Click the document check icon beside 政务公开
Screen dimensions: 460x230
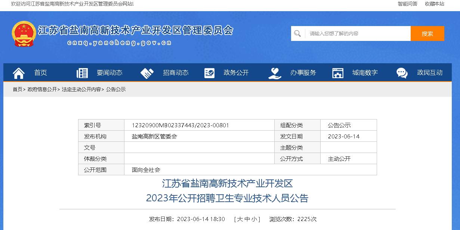click(209, 73)
